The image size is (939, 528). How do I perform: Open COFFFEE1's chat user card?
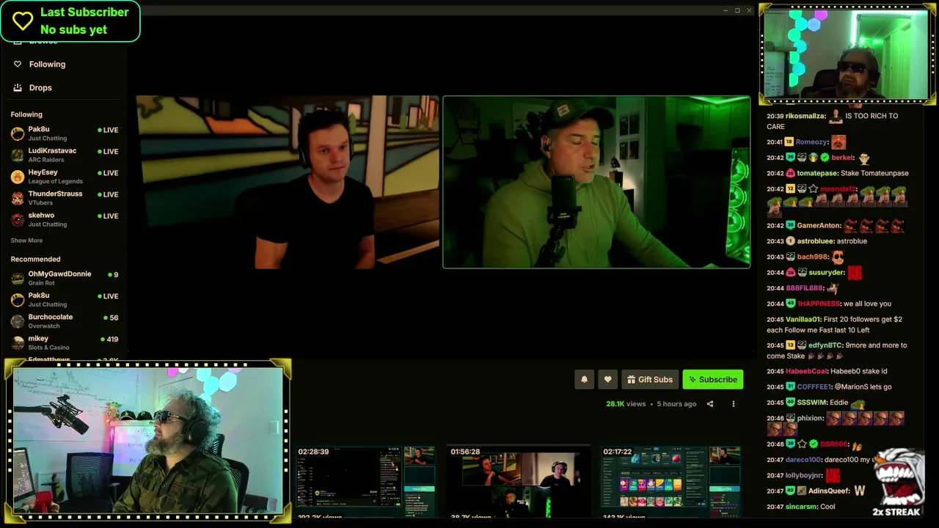click(x=814, y=387)
